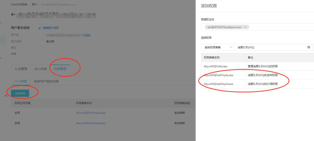
Task: Remove the zkc@20102076.onaliyun.com principal chip
Action: click(245, 27)
